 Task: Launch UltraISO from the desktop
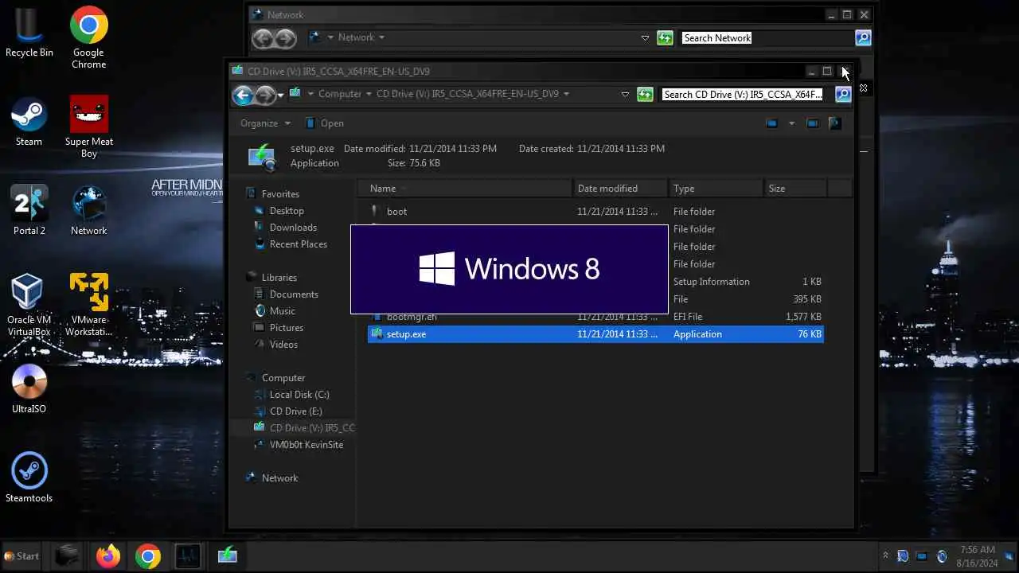point(29,389)
